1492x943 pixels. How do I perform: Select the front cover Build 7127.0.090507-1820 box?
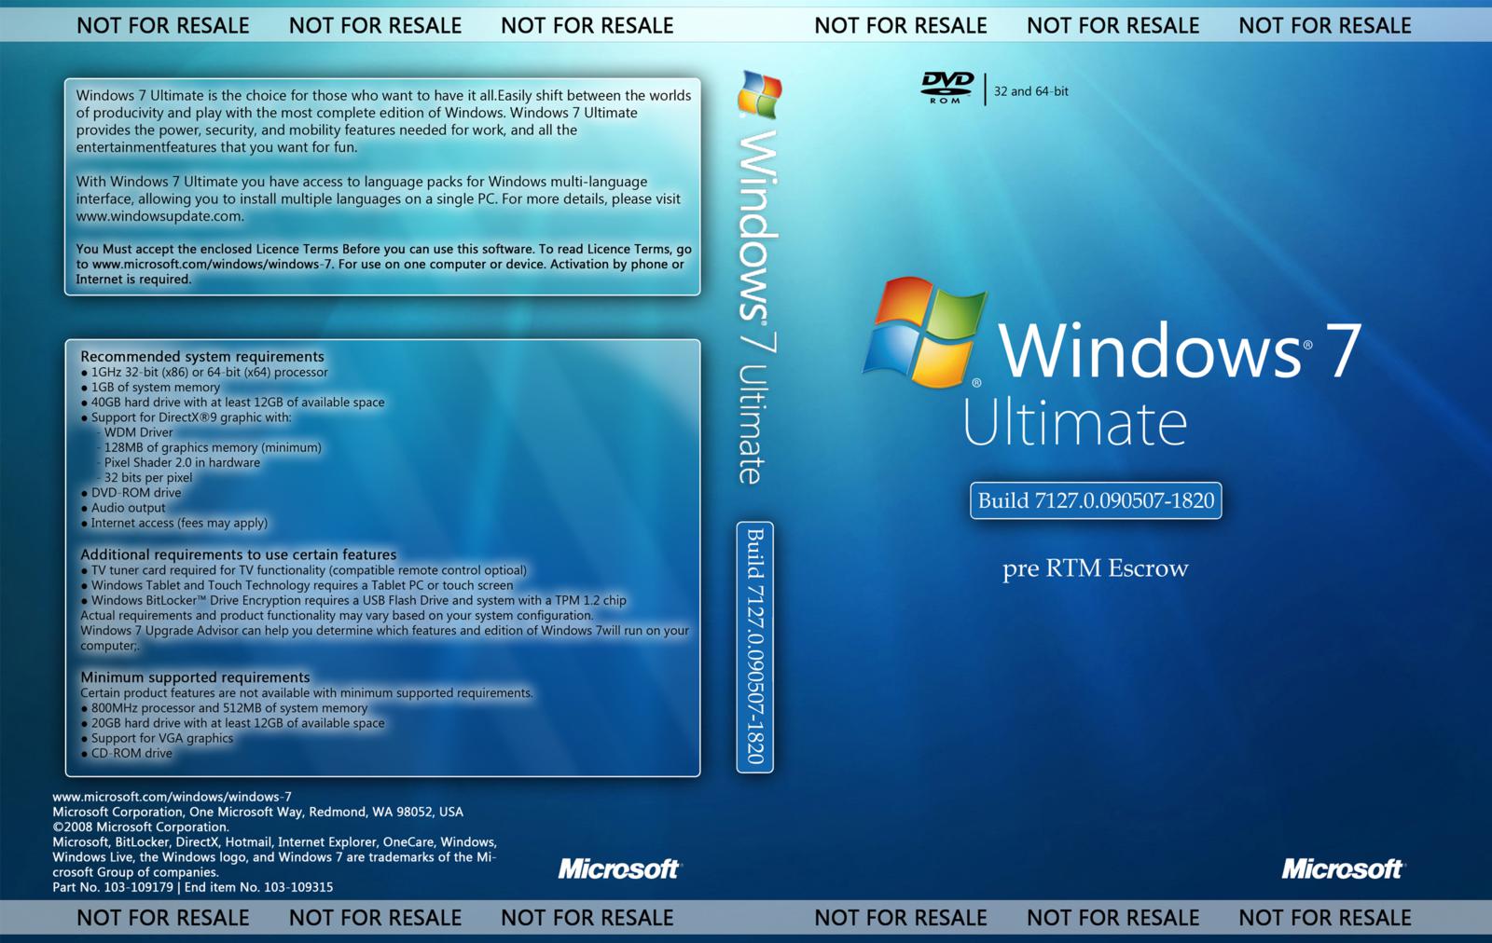1096,500
